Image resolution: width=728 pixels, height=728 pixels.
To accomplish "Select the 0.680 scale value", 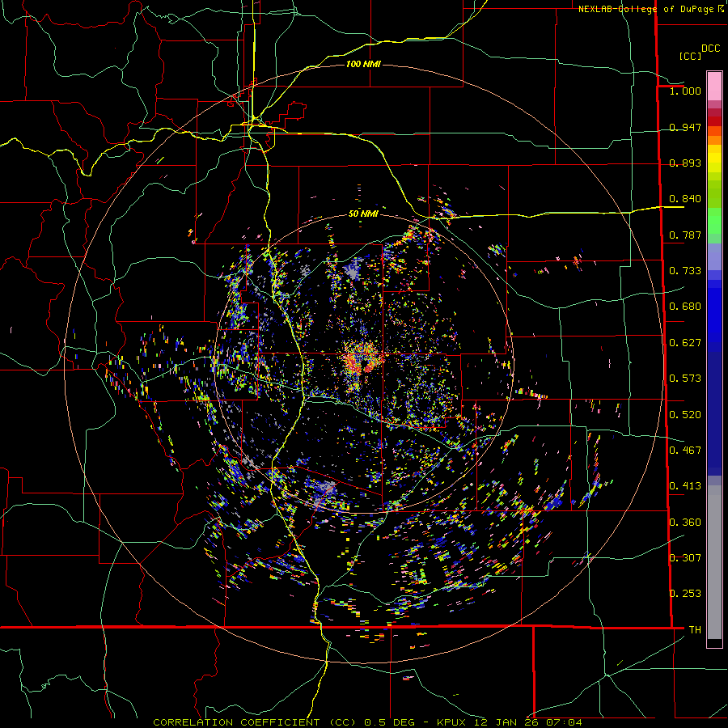I will (x=685, y=307).
